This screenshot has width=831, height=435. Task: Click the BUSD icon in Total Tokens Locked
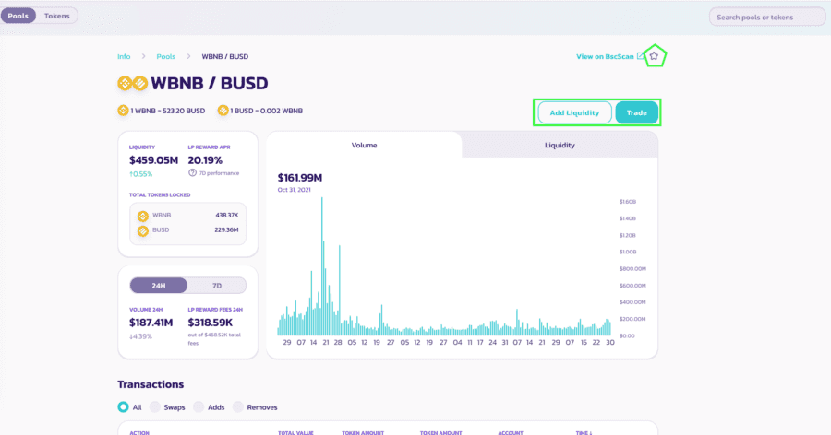142,230
